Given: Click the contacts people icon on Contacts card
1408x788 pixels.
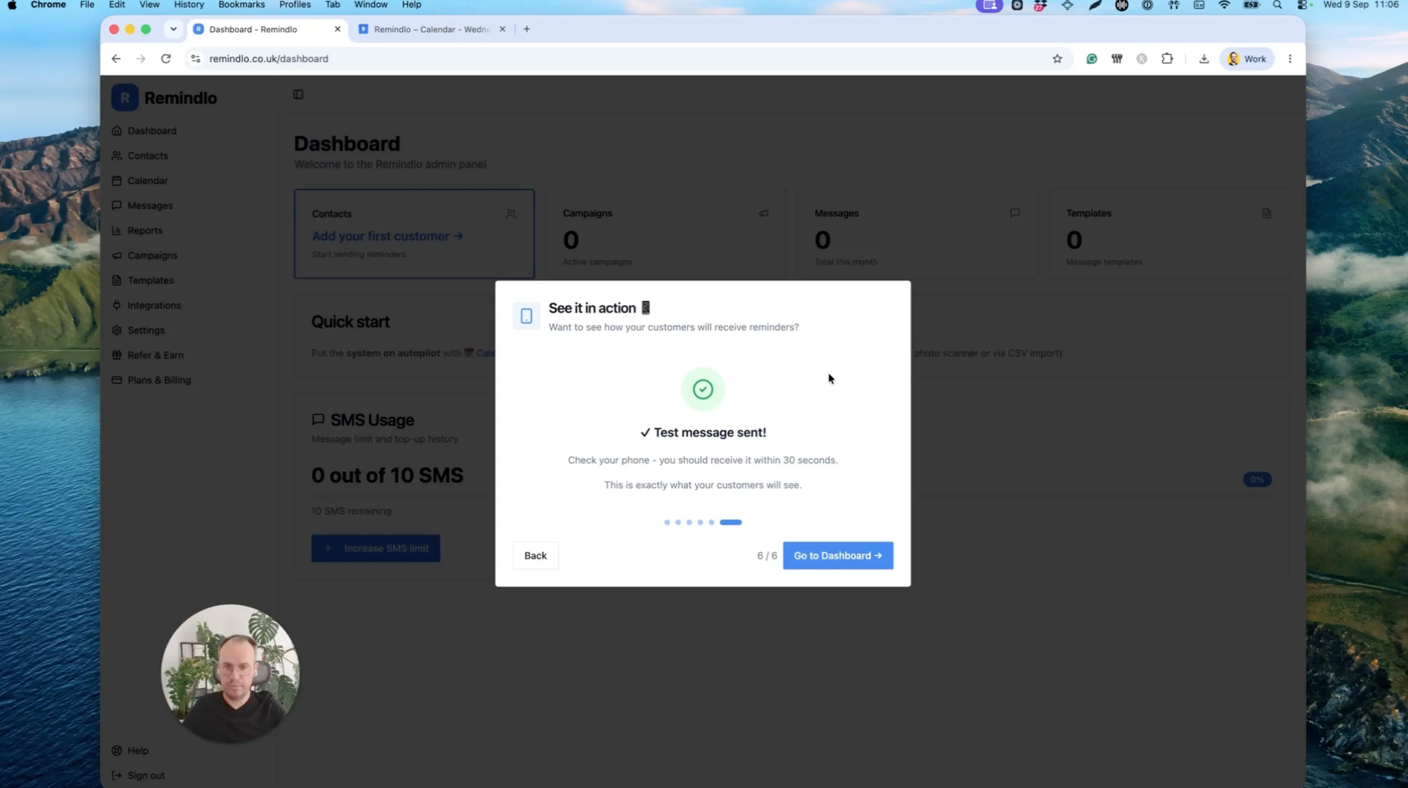Looking at the screenshot, I should coord(511,214).
